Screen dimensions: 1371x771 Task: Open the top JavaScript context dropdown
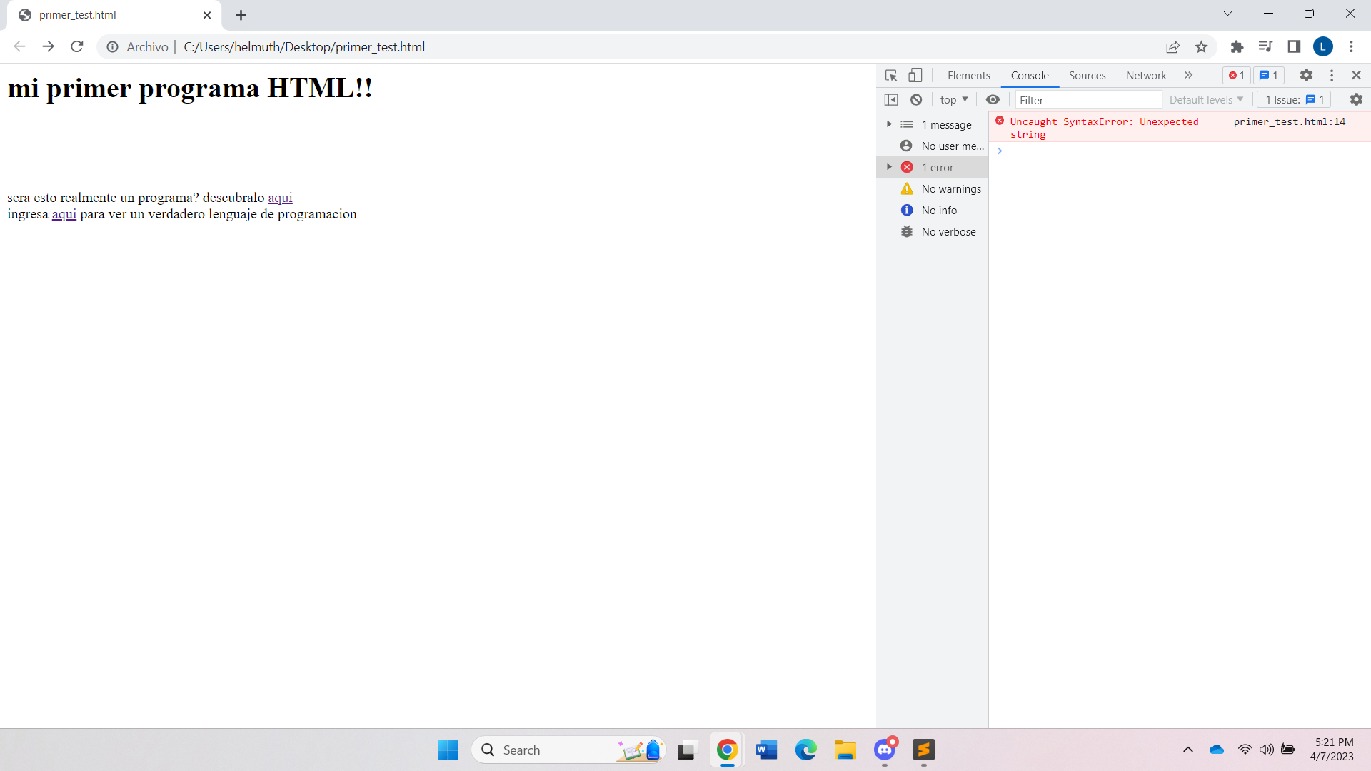[x=953, y=99]
